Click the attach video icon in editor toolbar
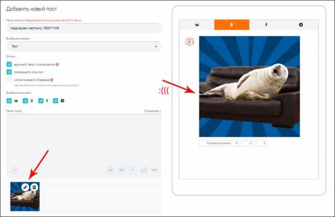 tap(122, 170)
